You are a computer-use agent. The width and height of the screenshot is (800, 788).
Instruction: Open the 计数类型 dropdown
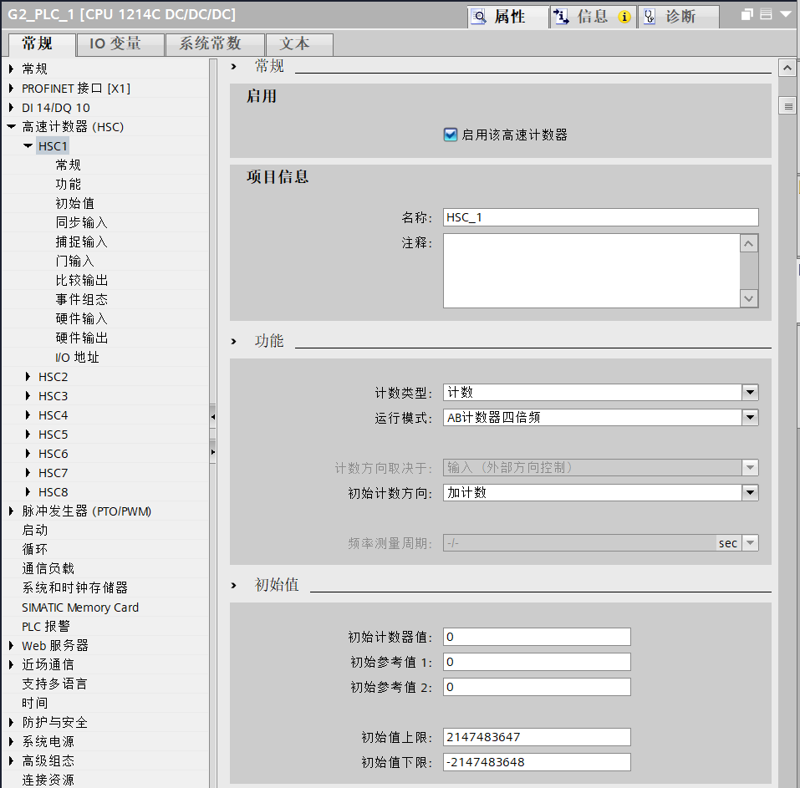tap(750, 392)
